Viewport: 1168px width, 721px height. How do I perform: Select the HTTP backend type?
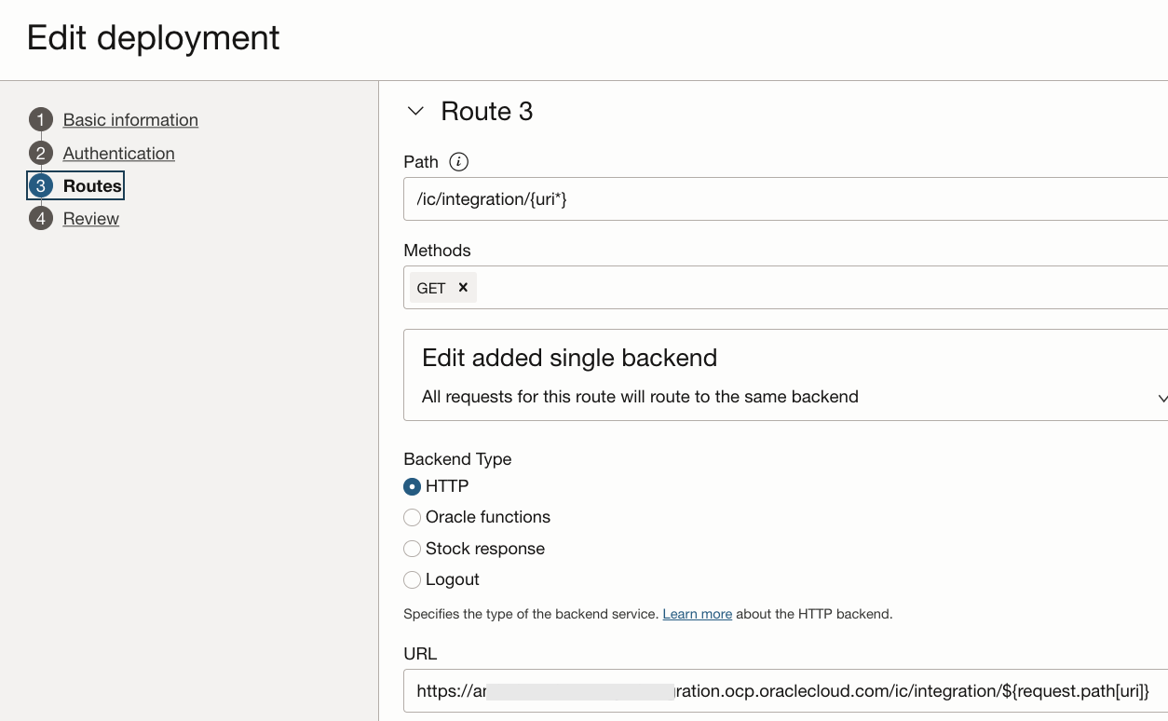[x=413, y=486]
